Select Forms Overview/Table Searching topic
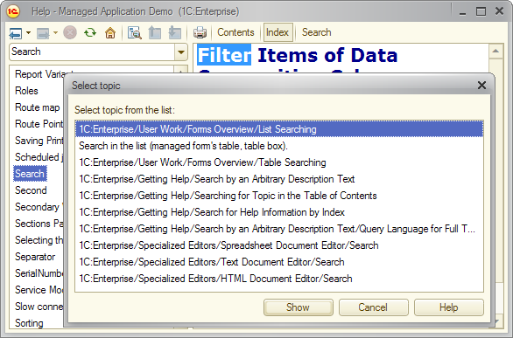The width and height of the screenshot is (513, 338). pyautogui.click(x=279, y=162)
